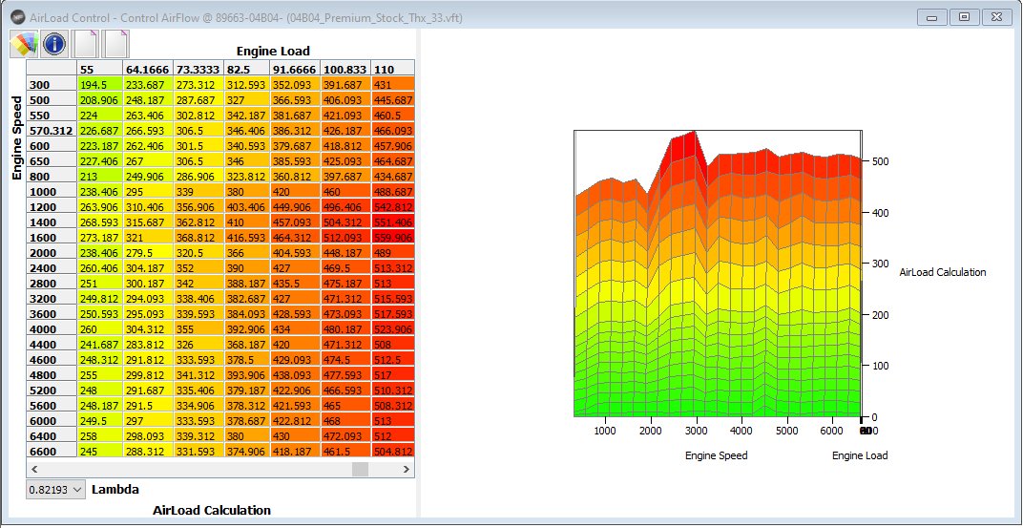Click cell value 504.812
Image resolution: width=1023 pixels, height=528 pixels.
coord(392,451)
